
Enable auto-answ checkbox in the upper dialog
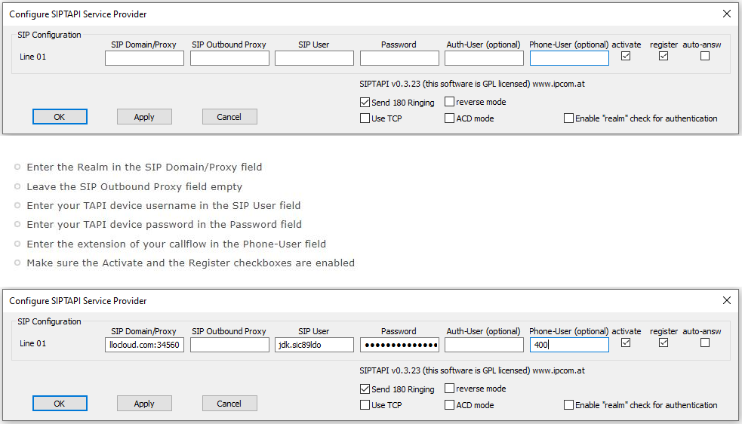tap(705, 56)
